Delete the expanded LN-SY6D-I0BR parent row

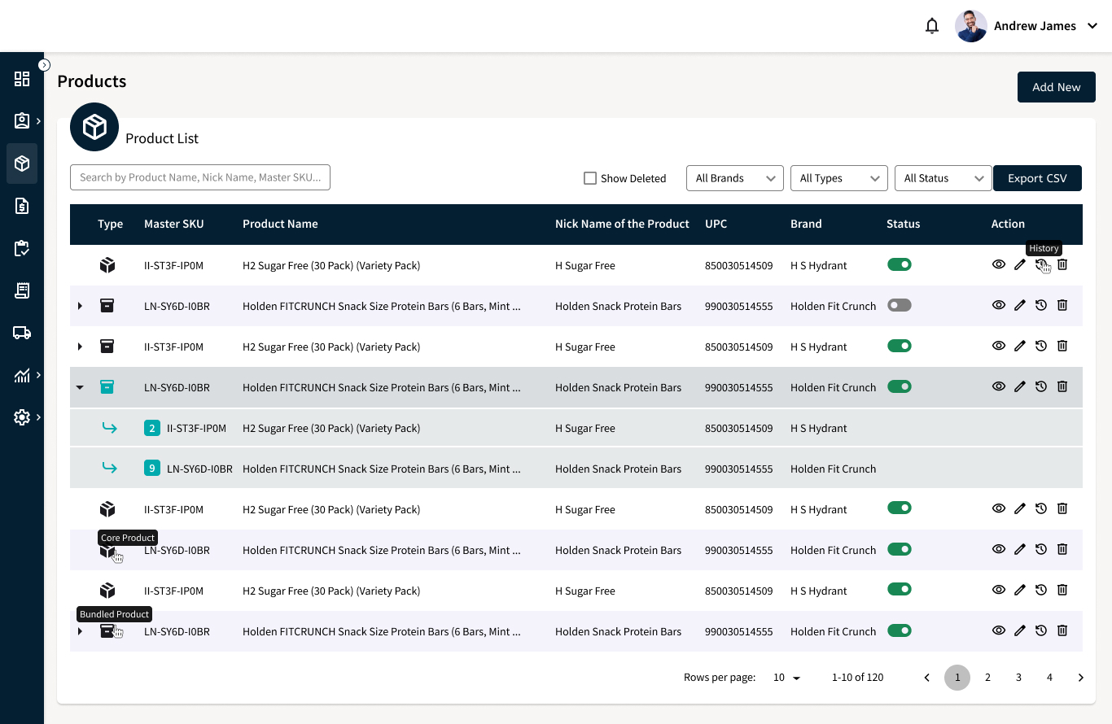pyautogui.click(x=1062, y=386)
